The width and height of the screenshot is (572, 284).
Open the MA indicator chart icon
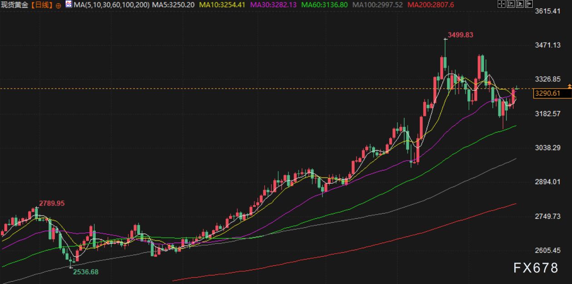click(x=68, y=5)
